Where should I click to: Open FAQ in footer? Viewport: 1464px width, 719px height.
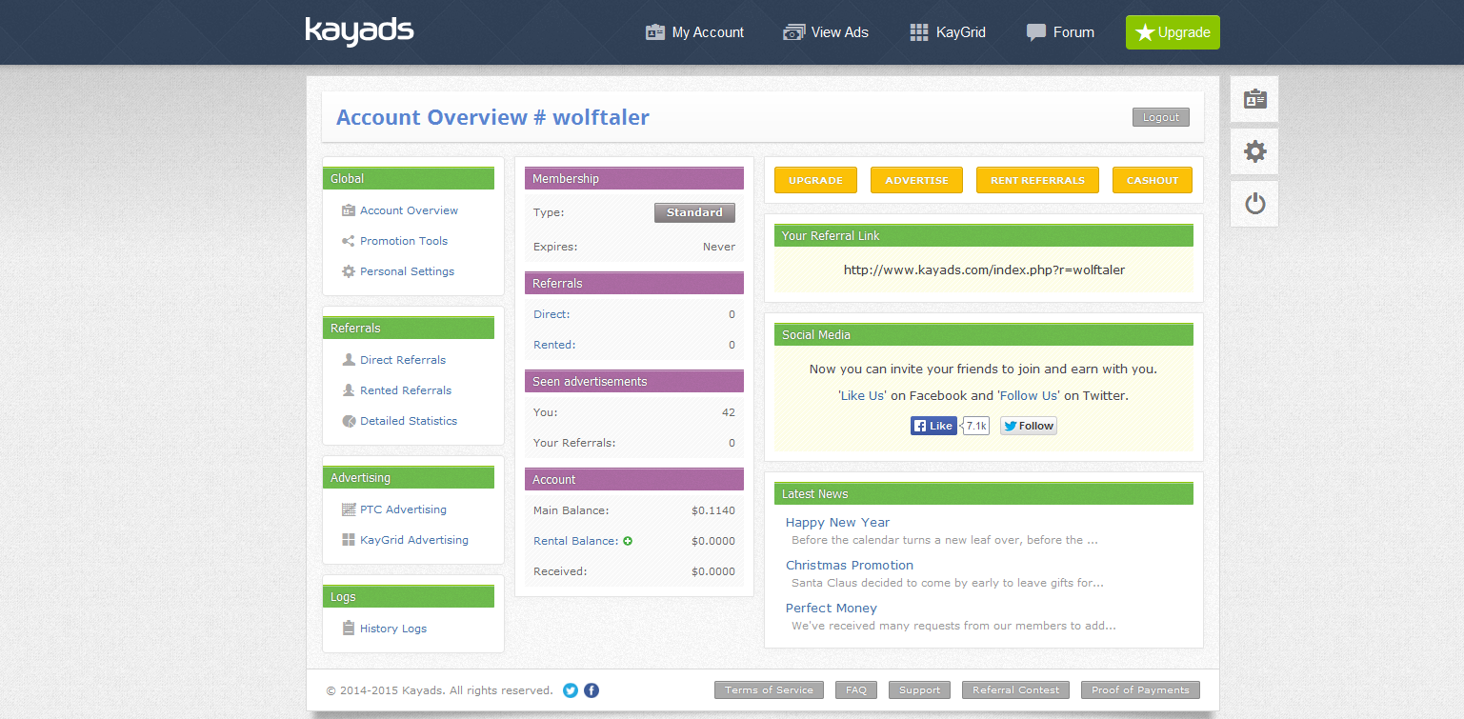tap(855, 690)
